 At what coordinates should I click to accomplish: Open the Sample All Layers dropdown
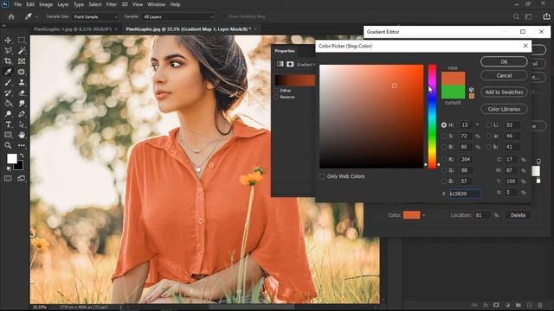(178, 17)
